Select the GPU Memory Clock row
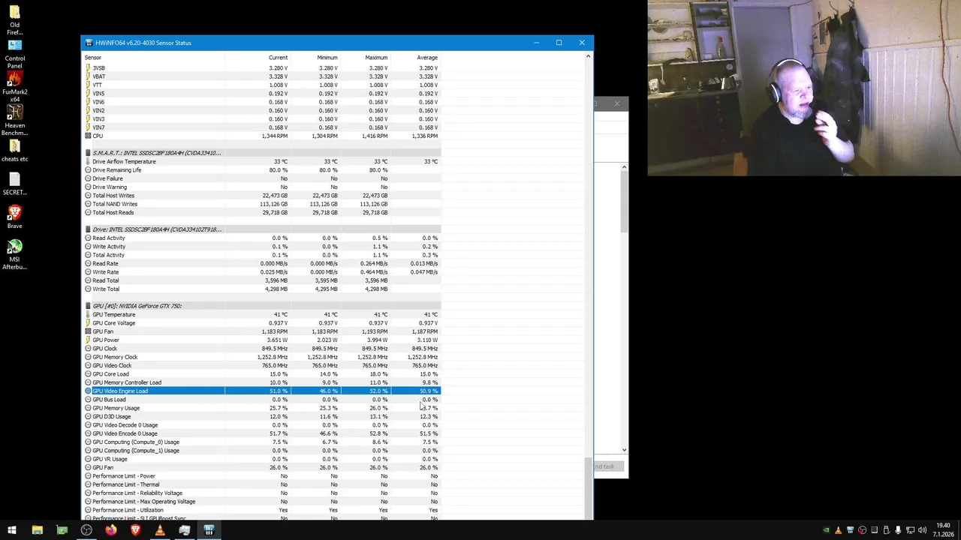961x540 pixels. click(262, 357)
